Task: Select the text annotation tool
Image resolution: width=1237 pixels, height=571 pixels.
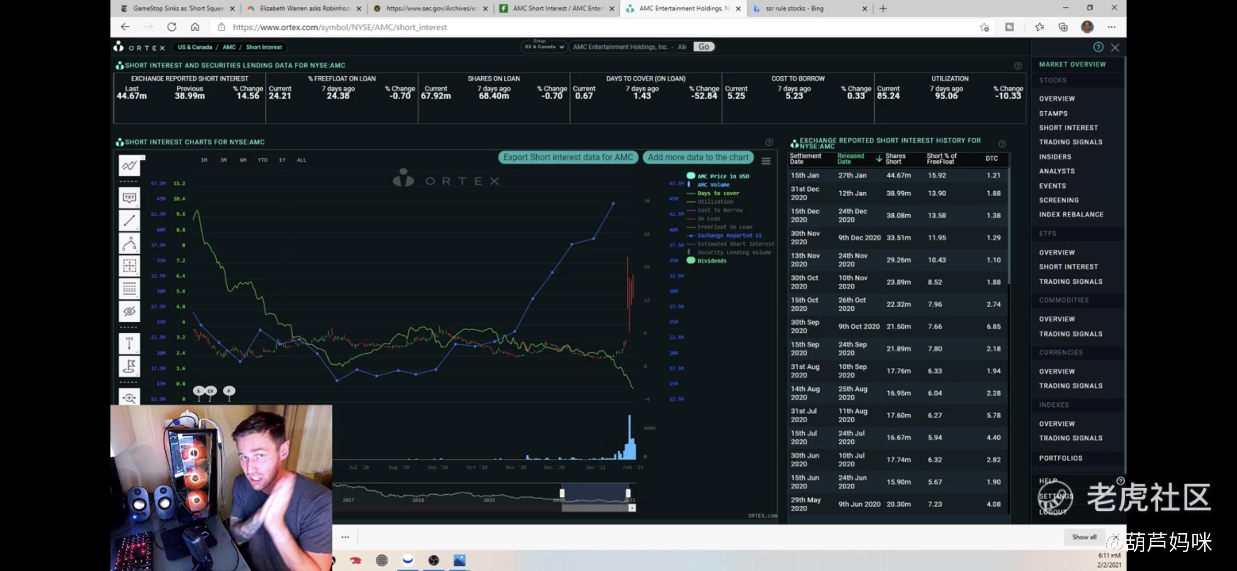Action: pyautogui.click(x=129, y=198)
